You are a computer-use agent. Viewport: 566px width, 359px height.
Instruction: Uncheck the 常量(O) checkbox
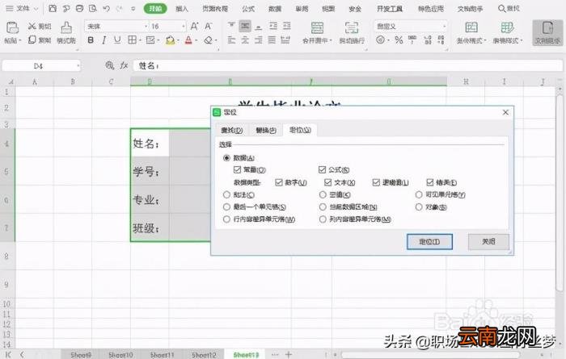237,169
